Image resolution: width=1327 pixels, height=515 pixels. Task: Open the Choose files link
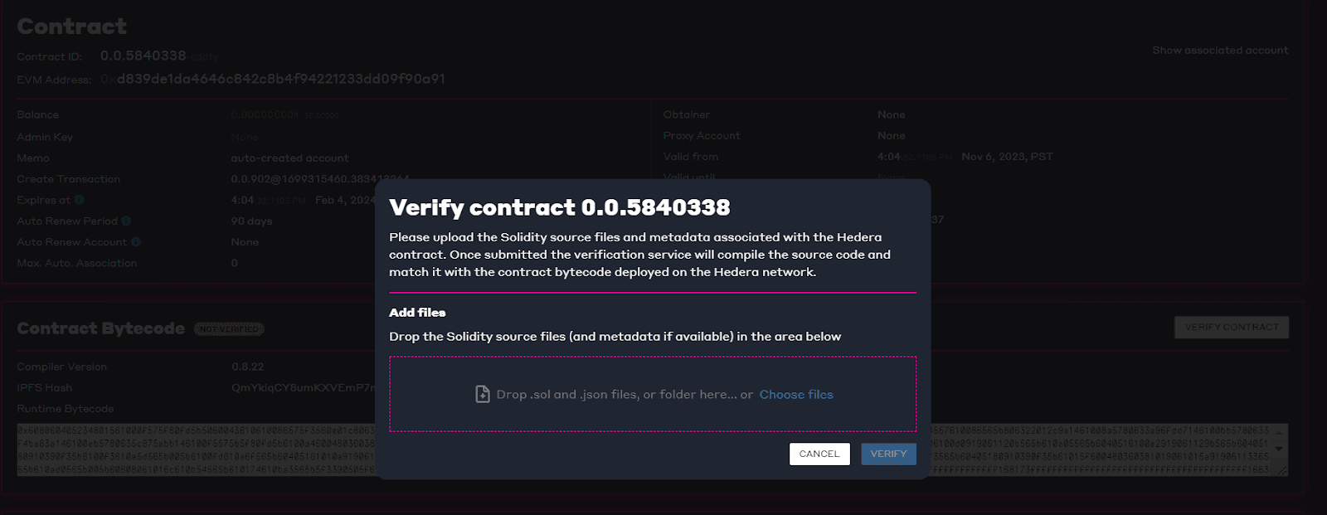[796, 395]
